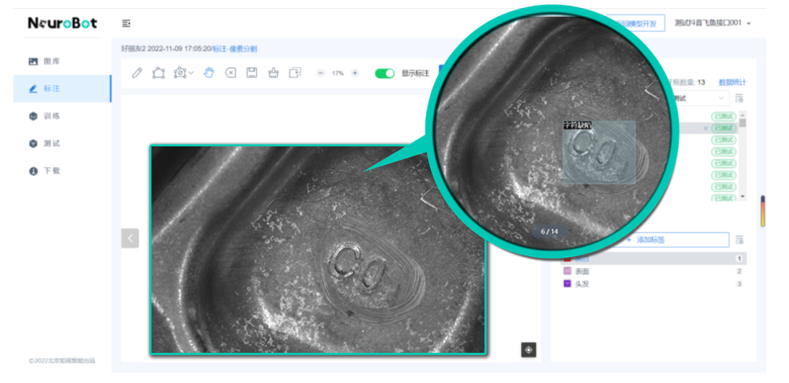Open 标注 in the sidebar
This screenshot has height=383, width=789.
[62, 88]
